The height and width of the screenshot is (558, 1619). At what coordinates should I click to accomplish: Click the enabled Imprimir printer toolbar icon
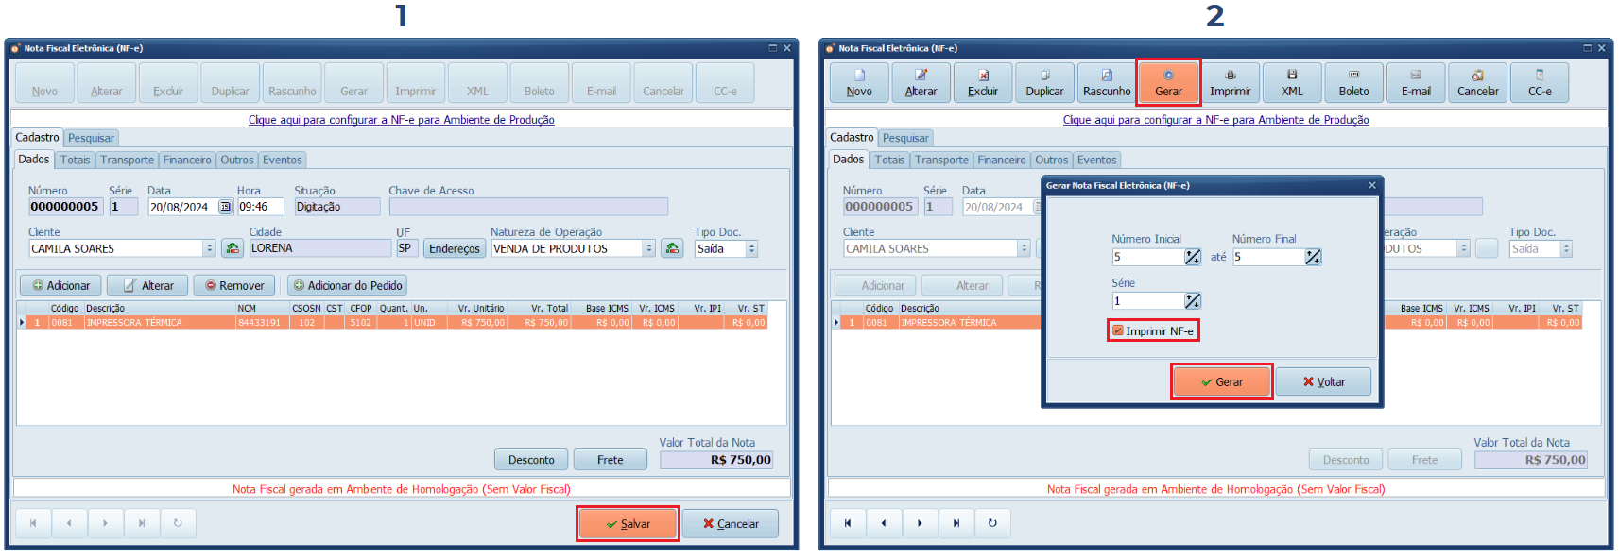1230,82
